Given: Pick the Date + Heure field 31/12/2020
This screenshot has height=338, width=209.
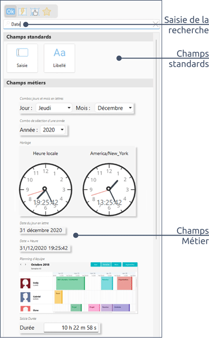Looking at the screenshot, I should tap(45, 248).
